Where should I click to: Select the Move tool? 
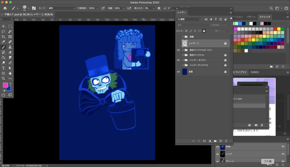pos(4,26)
